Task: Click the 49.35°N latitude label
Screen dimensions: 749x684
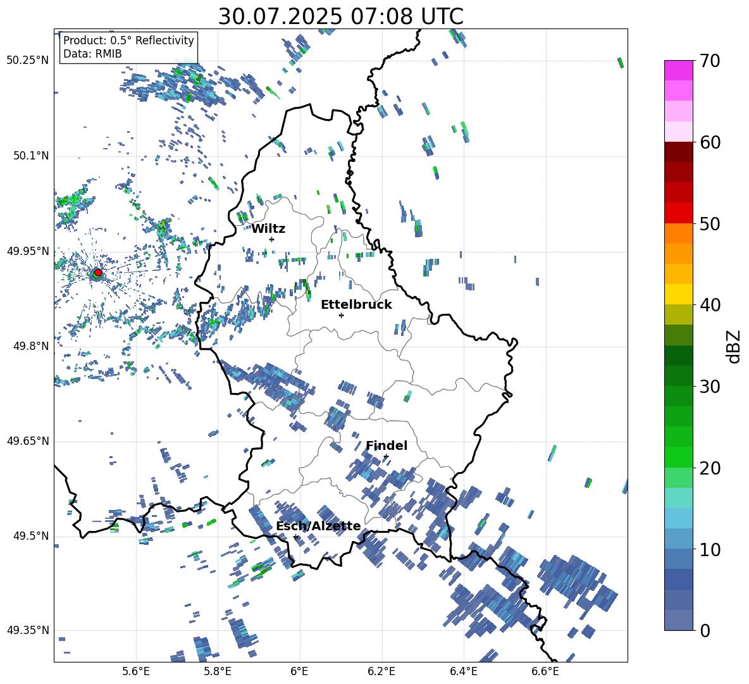Action: click(x=27, y=630)
